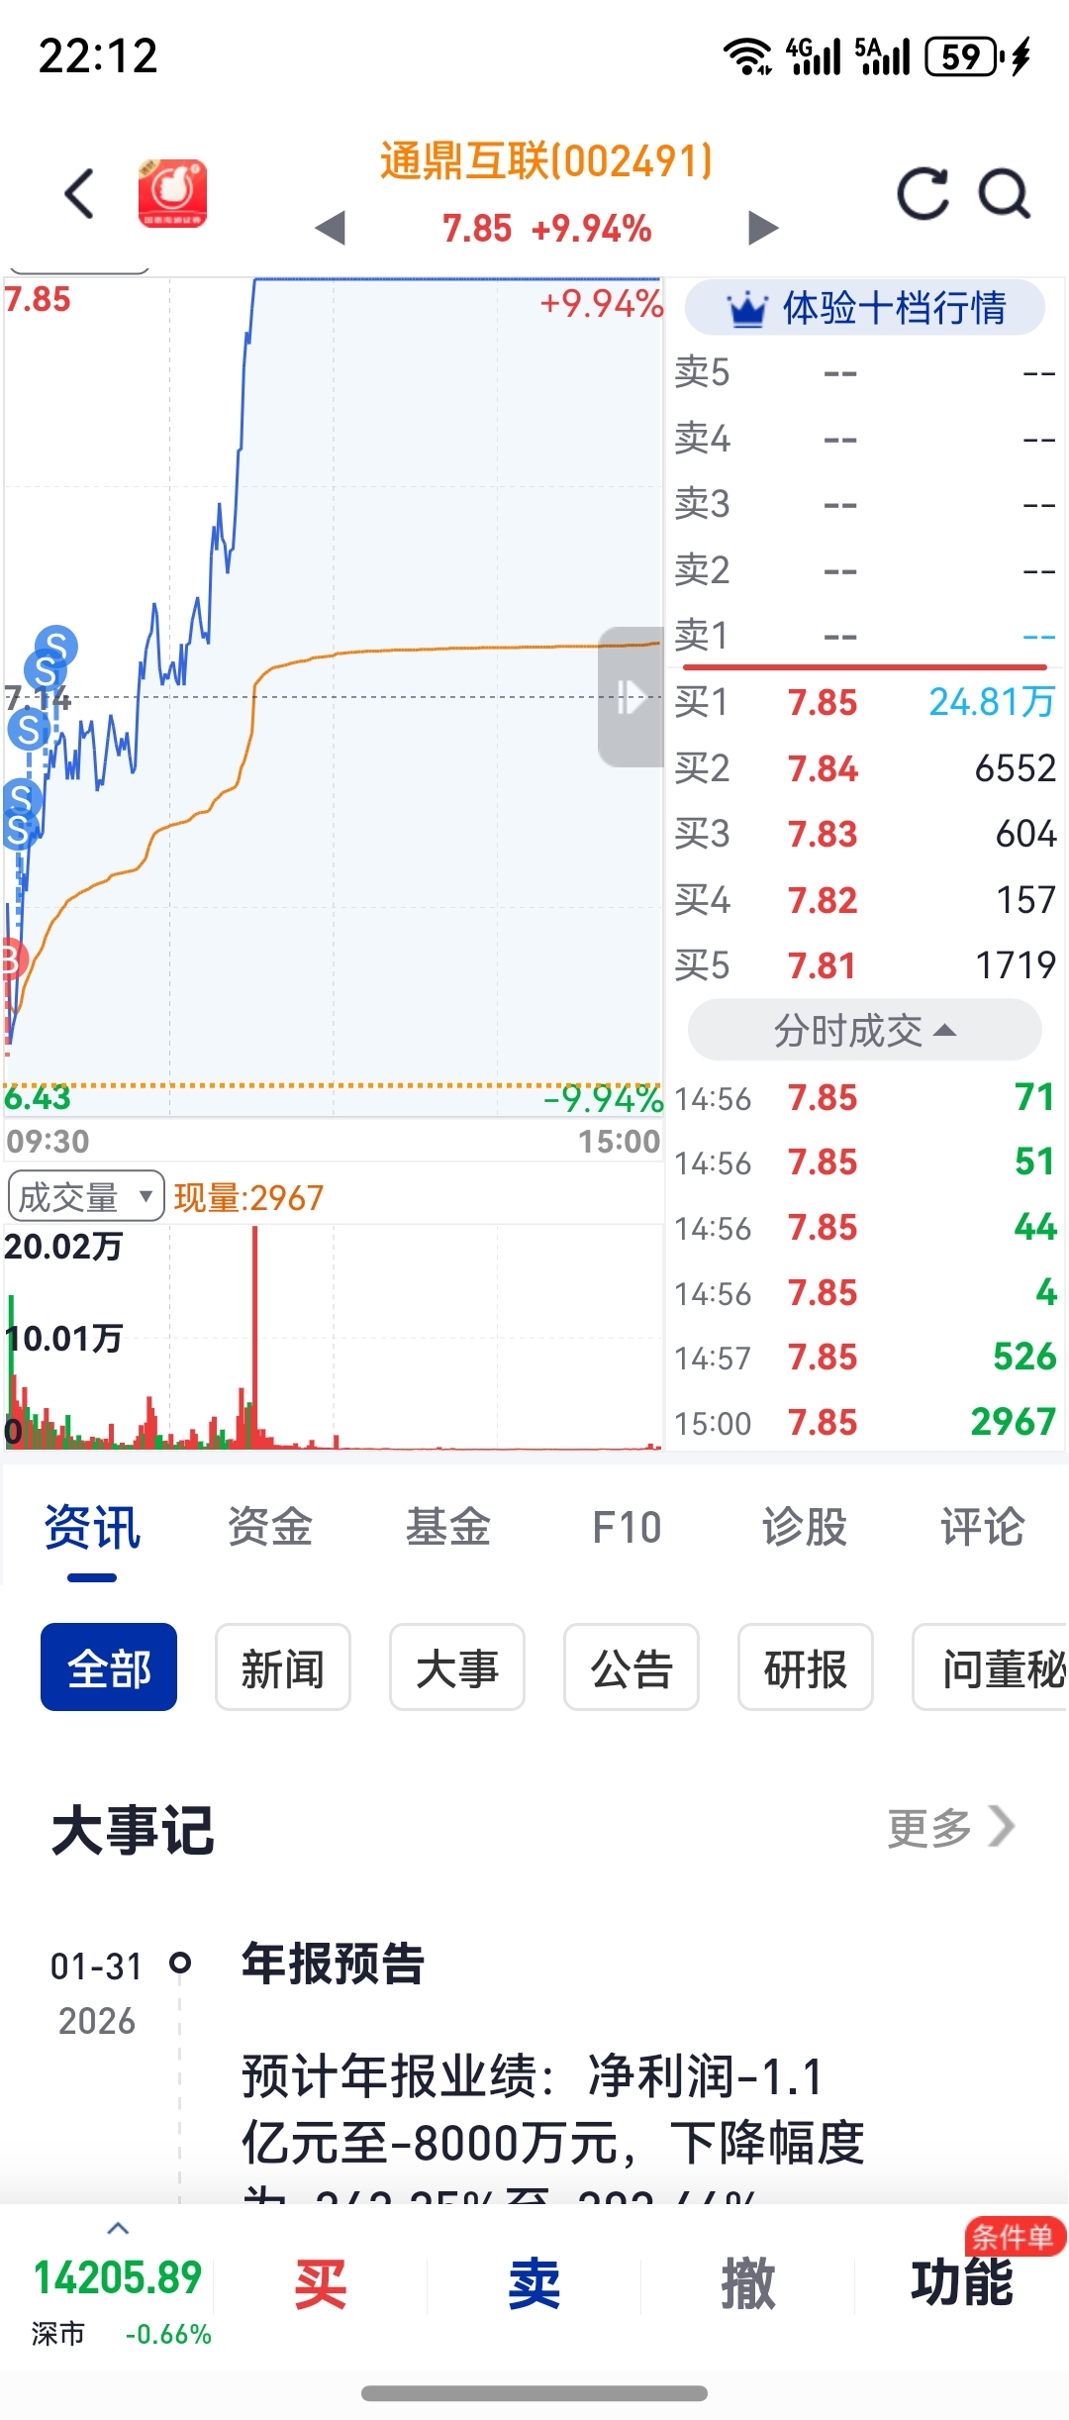Open the 成交量 indicator dropdown
The width and height of the screenshot is (1069, 2420).
pyautogui.click(x=86, y=1197)
